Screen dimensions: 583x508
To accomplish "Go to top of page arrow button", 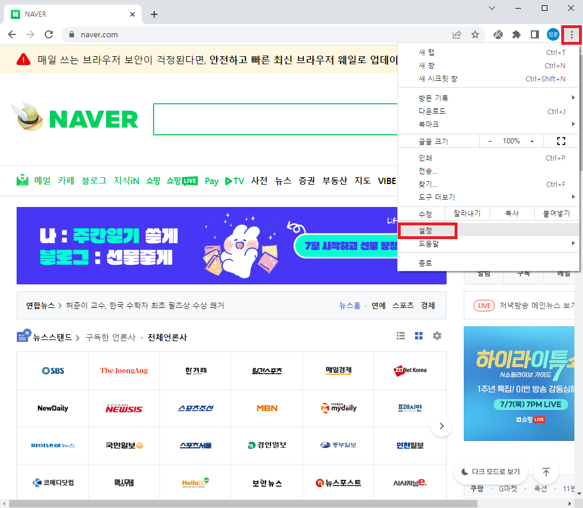I will point(546,472).
